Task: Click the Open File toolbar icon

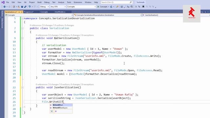Action: point(19,7)
